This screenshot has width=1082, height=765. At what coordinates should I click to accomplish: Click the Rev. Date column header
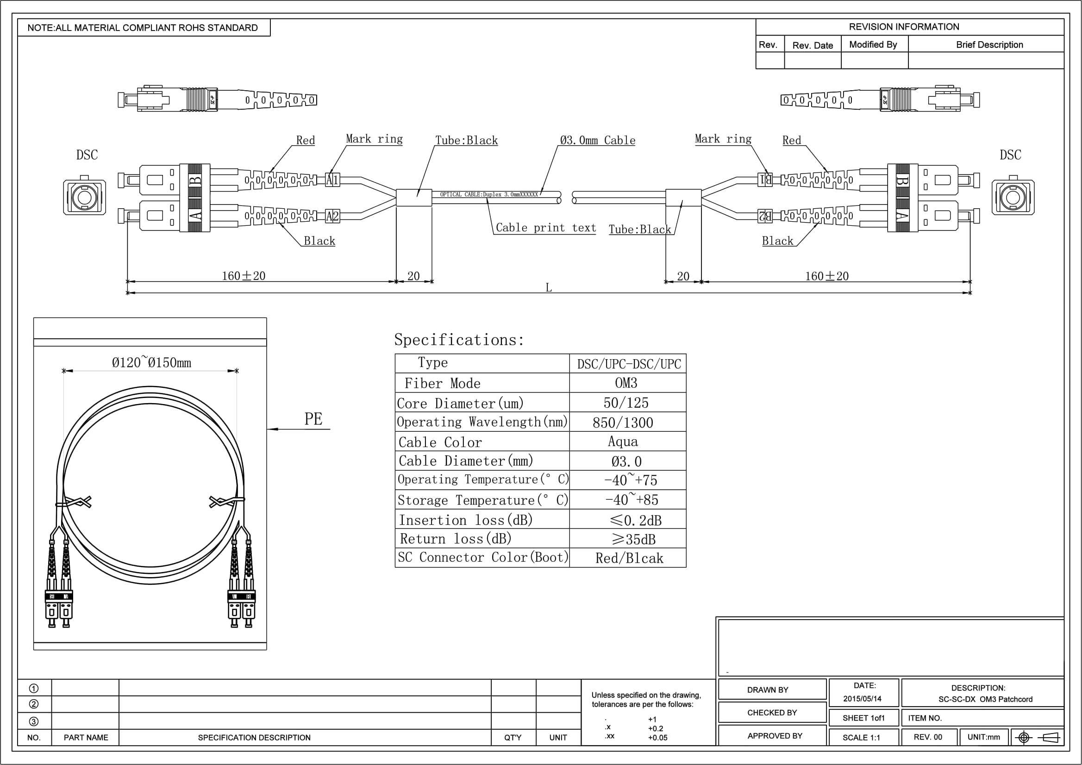[813, 45]
